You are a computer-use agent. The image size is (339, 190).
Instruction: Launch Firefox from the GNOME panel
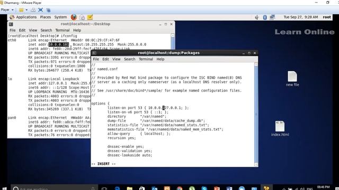tap(74, 17)
